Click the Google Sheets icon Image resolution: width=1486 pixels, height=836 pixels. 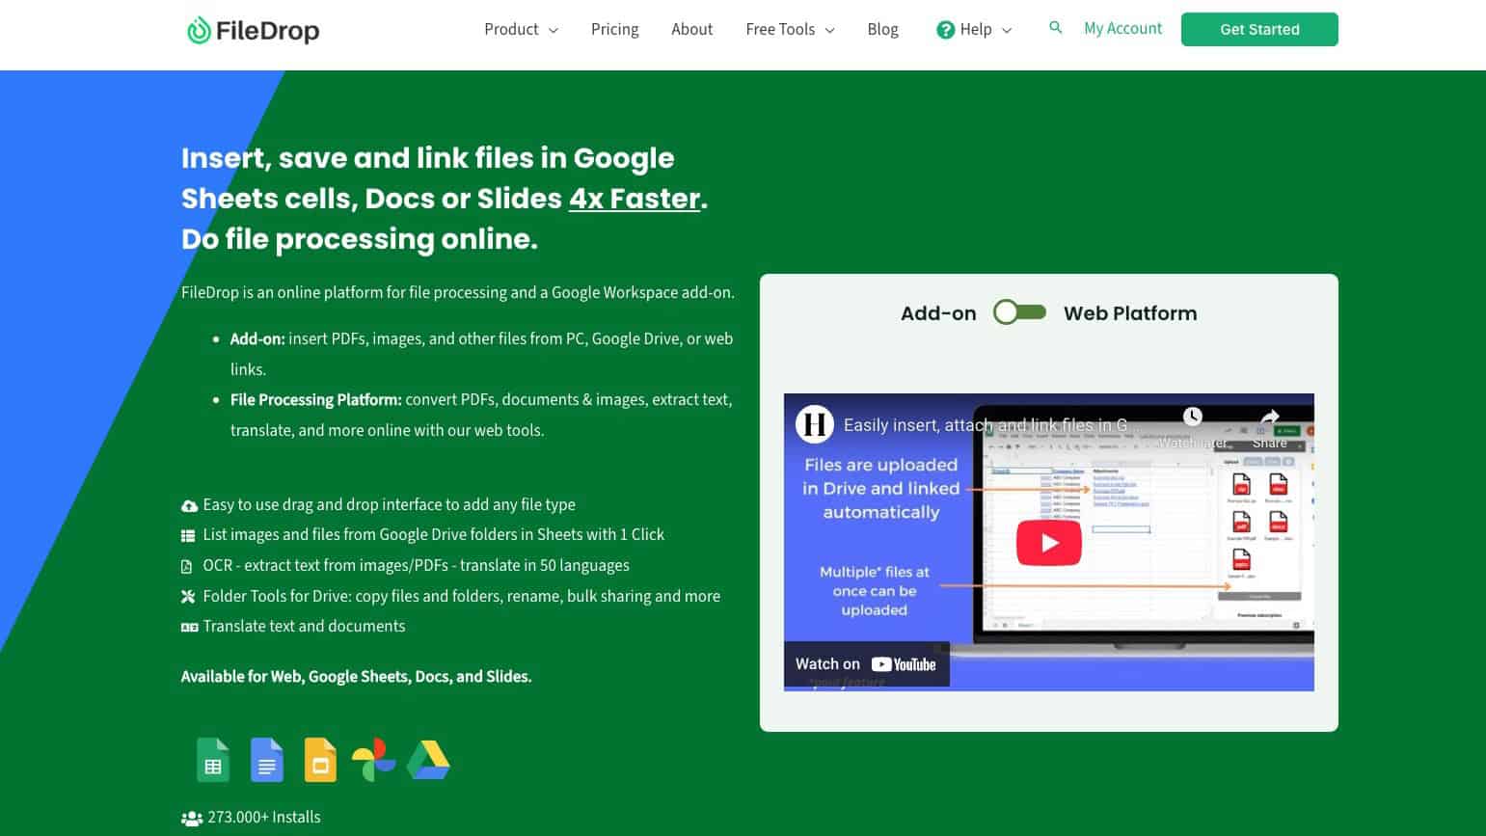pos(212,760)
